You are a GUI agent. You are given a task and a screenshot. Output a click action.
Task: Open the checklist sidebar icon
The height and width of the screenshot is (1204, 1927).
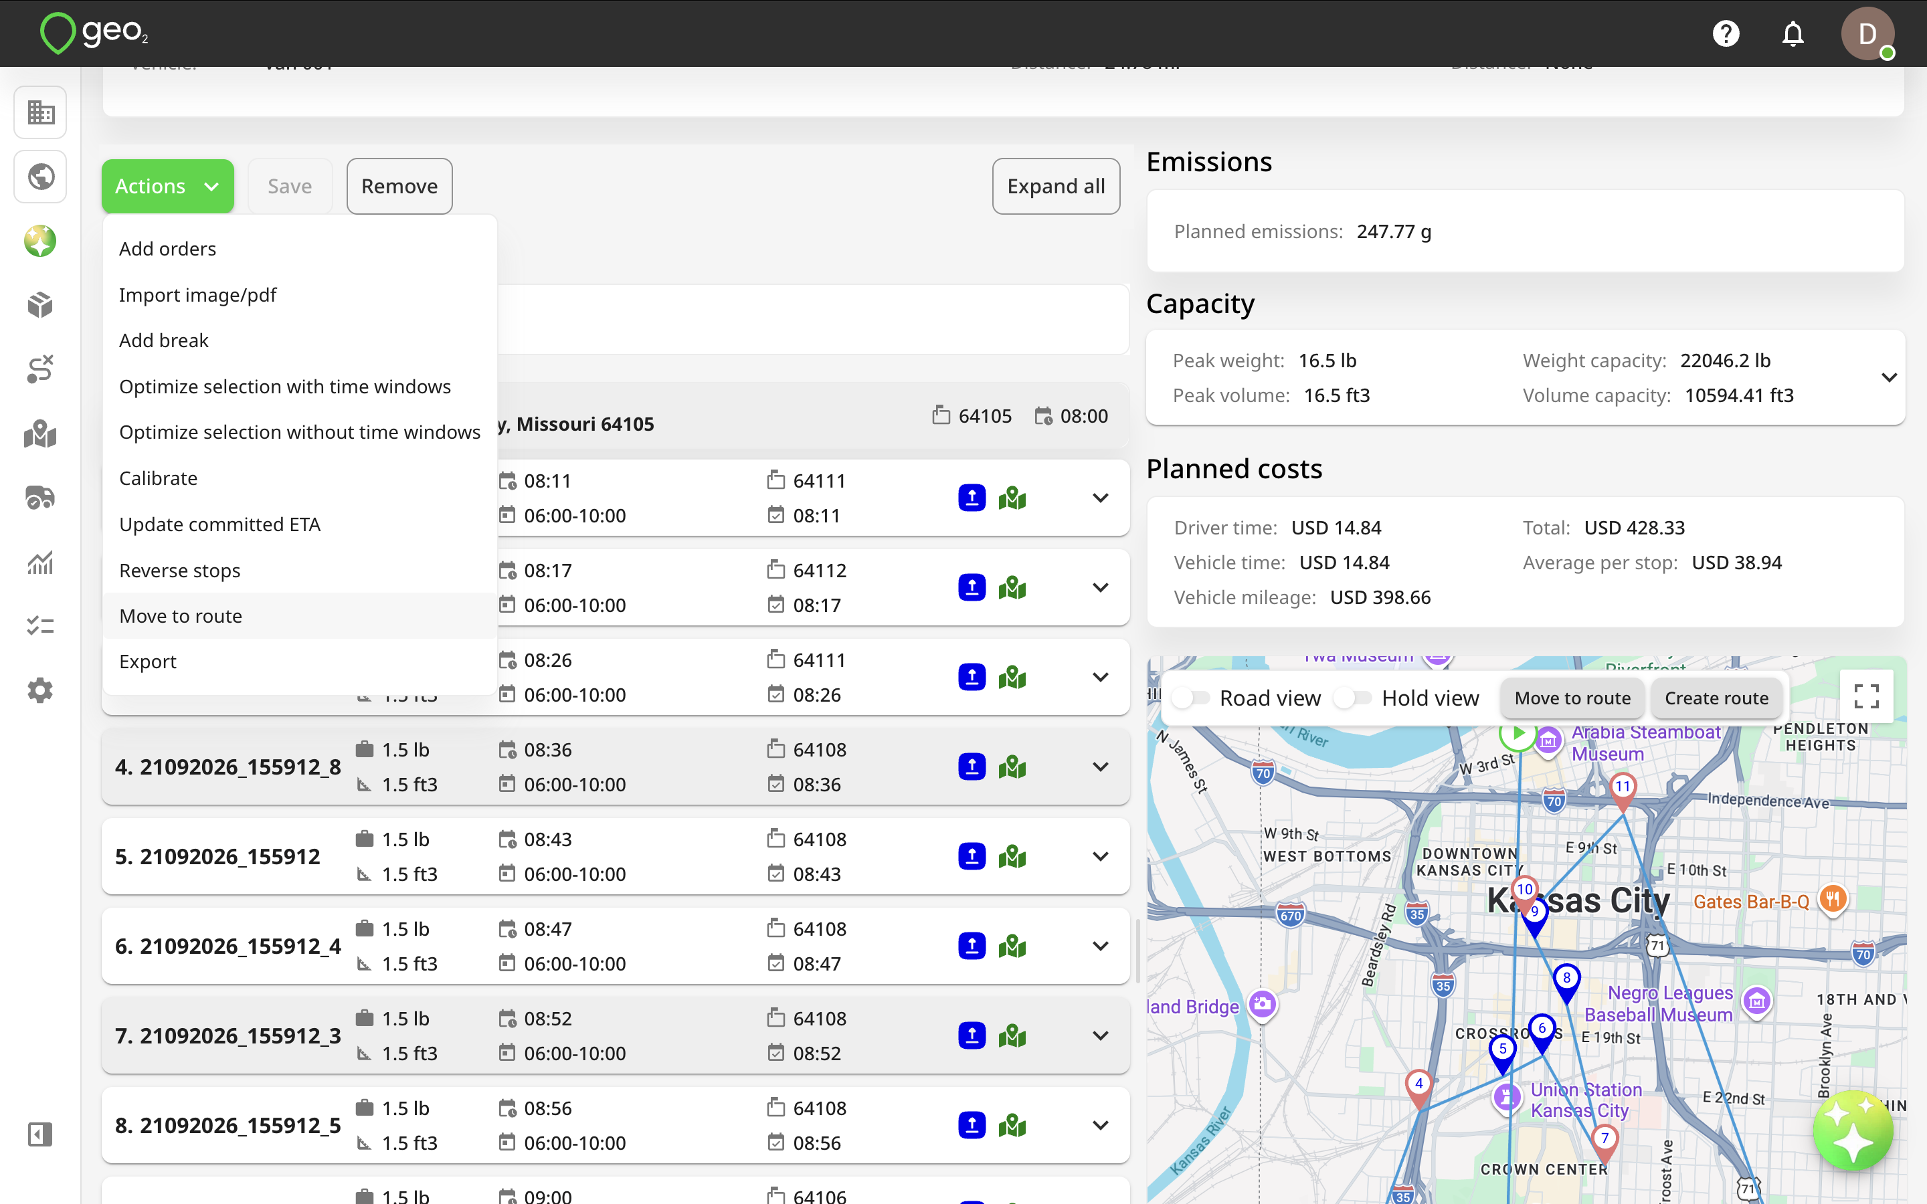41,626
